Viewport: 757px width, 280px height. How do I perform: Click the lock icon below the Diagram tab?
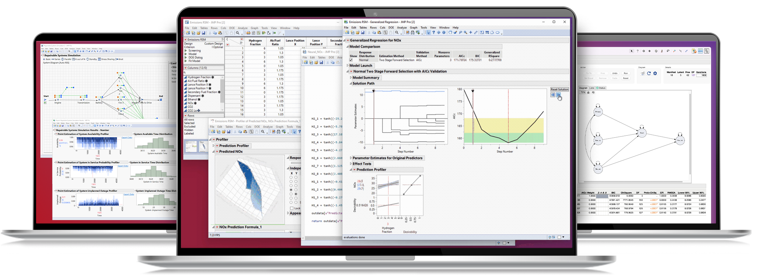coord(588,92)
